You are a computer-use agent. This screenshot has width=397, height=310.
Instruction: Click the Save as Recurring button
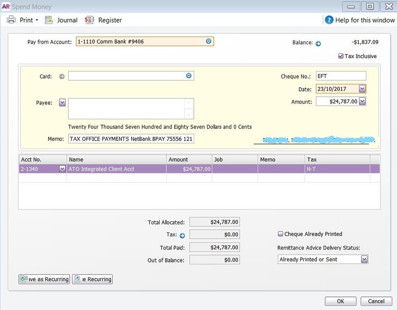44,279
